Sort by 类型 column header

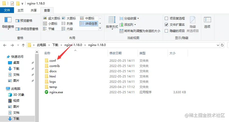point(142,53)
